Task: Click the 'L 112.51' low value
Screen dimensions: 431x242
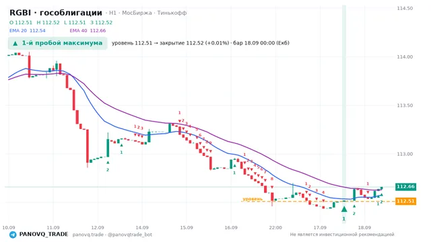Action: (75, 22)
